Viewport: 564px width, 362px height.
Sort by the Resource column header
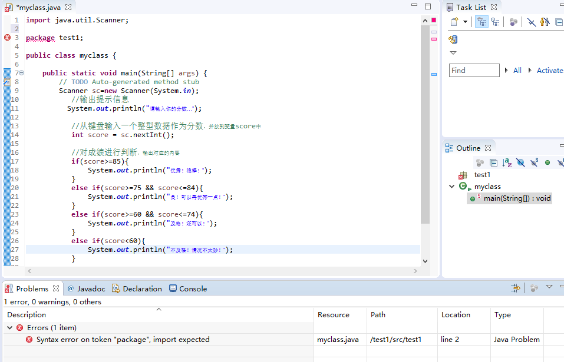coord(340,314)
